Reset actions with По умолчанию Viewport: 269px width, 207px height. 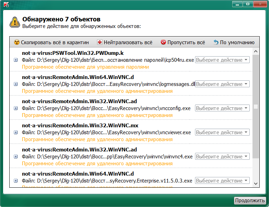click(234, 42)
